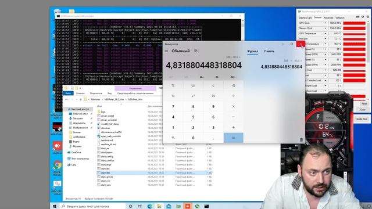Select Загрузки in Explorer sidebar
The width and height of the screenshot is (372, 209).
[78, 118]
